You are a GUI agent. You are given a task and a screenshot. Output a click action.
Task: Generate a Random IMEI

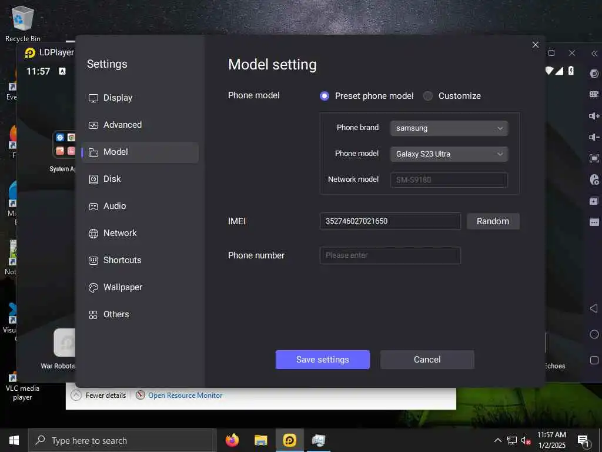pyautogui.click(x=493, y=221)
